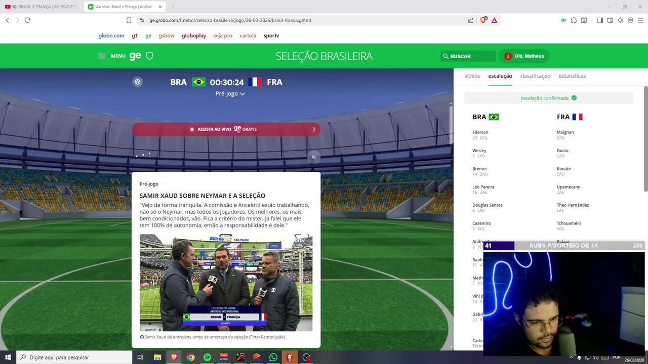Expand the Pré-jogo dropdown under the score
The height and width of the screenshot is (364, 648).
tap(230, 94)
